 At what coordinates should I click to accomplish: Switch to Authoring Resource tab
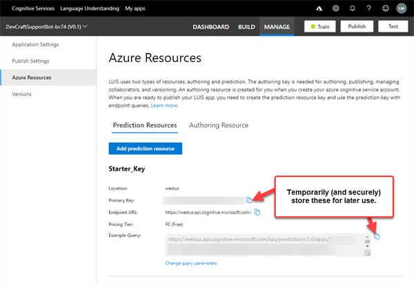pyautogui.click(x=219, y=125)
